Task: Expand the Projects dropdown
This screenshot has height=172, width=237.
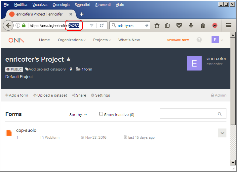Action: [102, 40]
